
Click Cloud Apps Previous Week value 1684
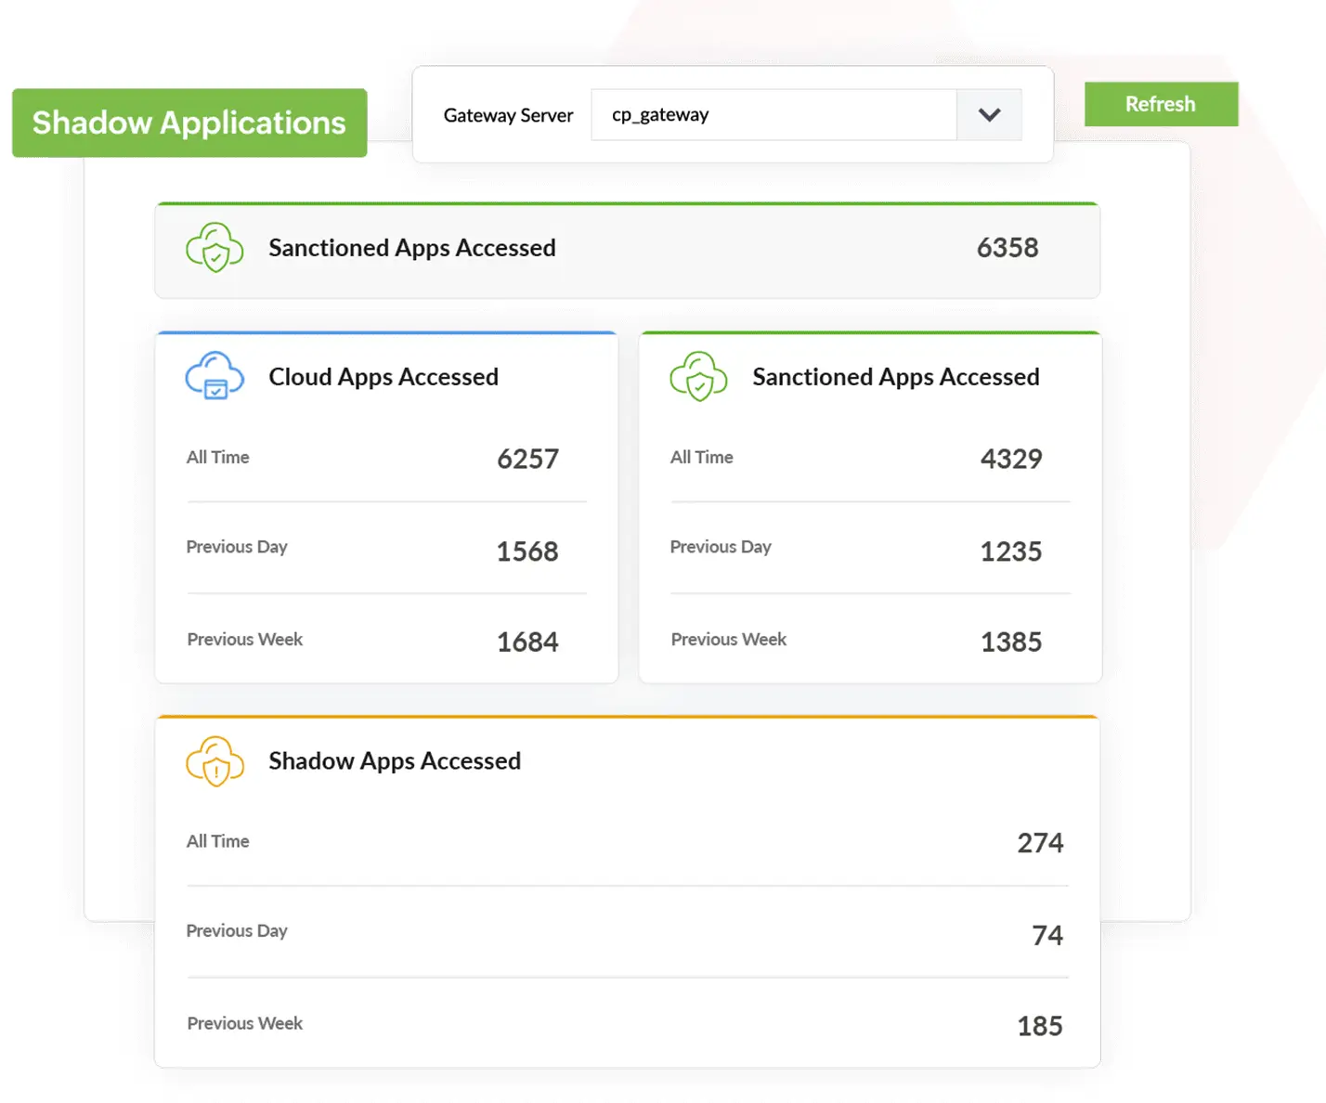tap(527, 642)
